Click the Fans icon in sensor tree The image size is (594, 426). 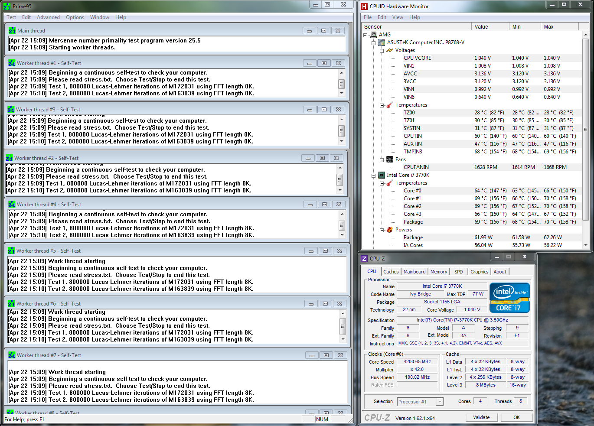click(x=390, y=159)
